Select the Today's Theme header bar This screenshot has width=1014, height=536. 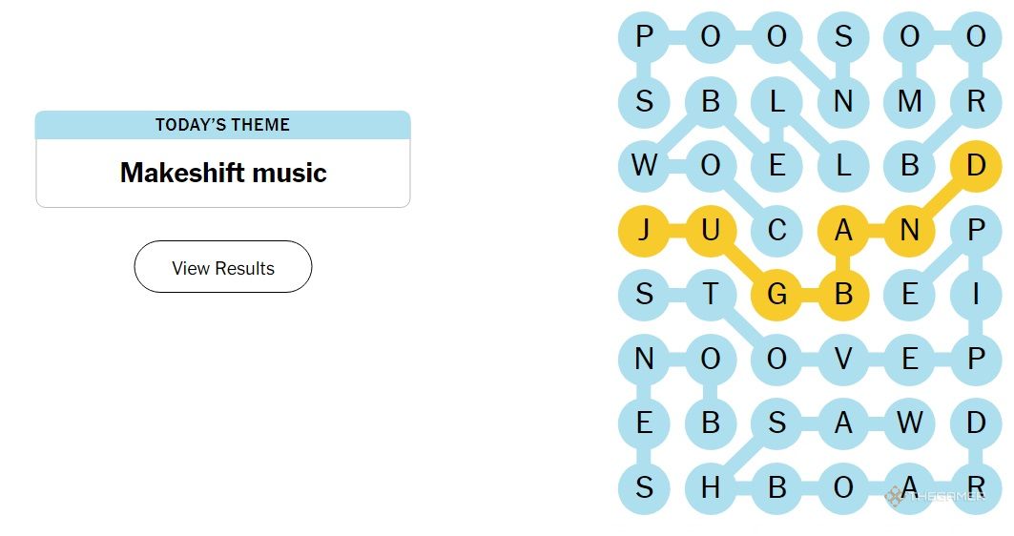(x=223, y=125)
